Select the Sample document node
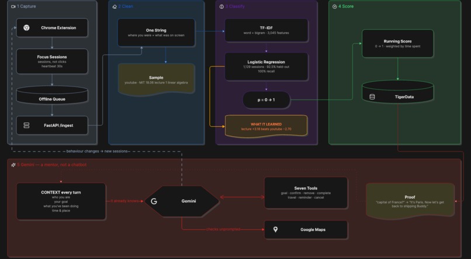471x259 pixels. 156,80
